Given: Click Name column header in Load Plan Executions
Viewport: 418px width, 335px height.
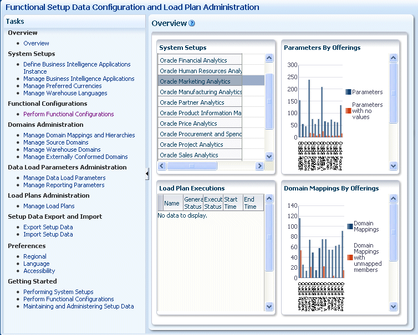Looking at the screenshot, I should click(x=172, y=203).
